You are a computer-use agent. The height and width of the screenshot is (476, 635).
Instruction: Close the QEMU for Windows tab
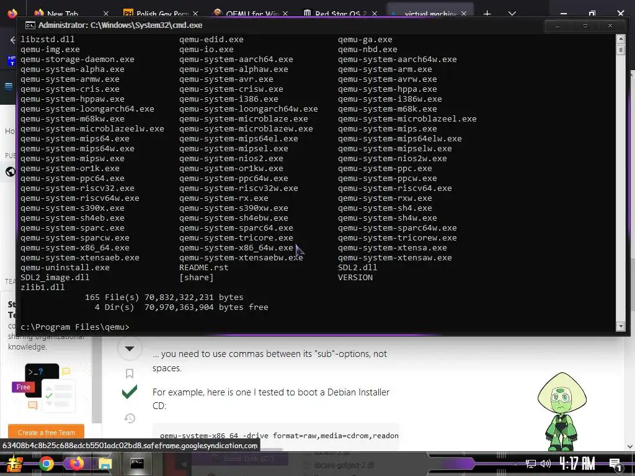pos(285,14)
